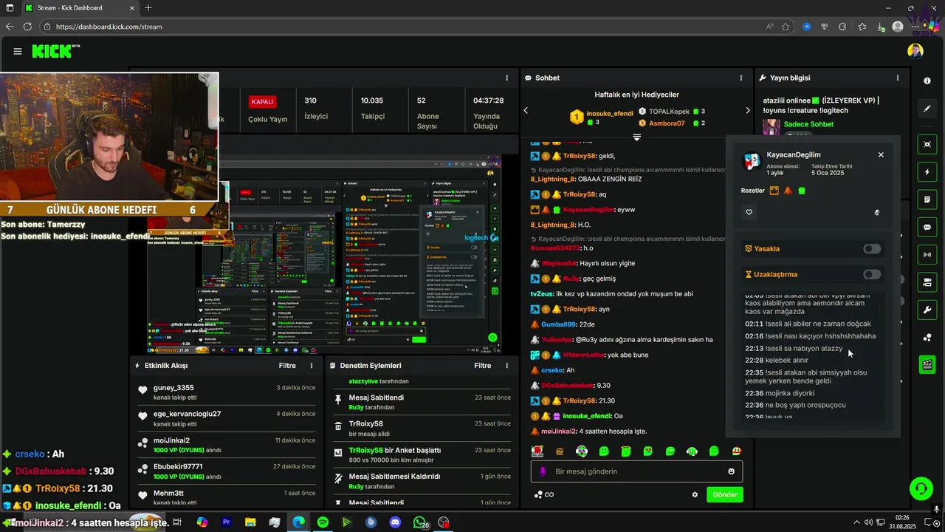Viewport: 945px width, 532px height.
Task: Open the Kick hamburger menu
Action: tap(17, 51)
